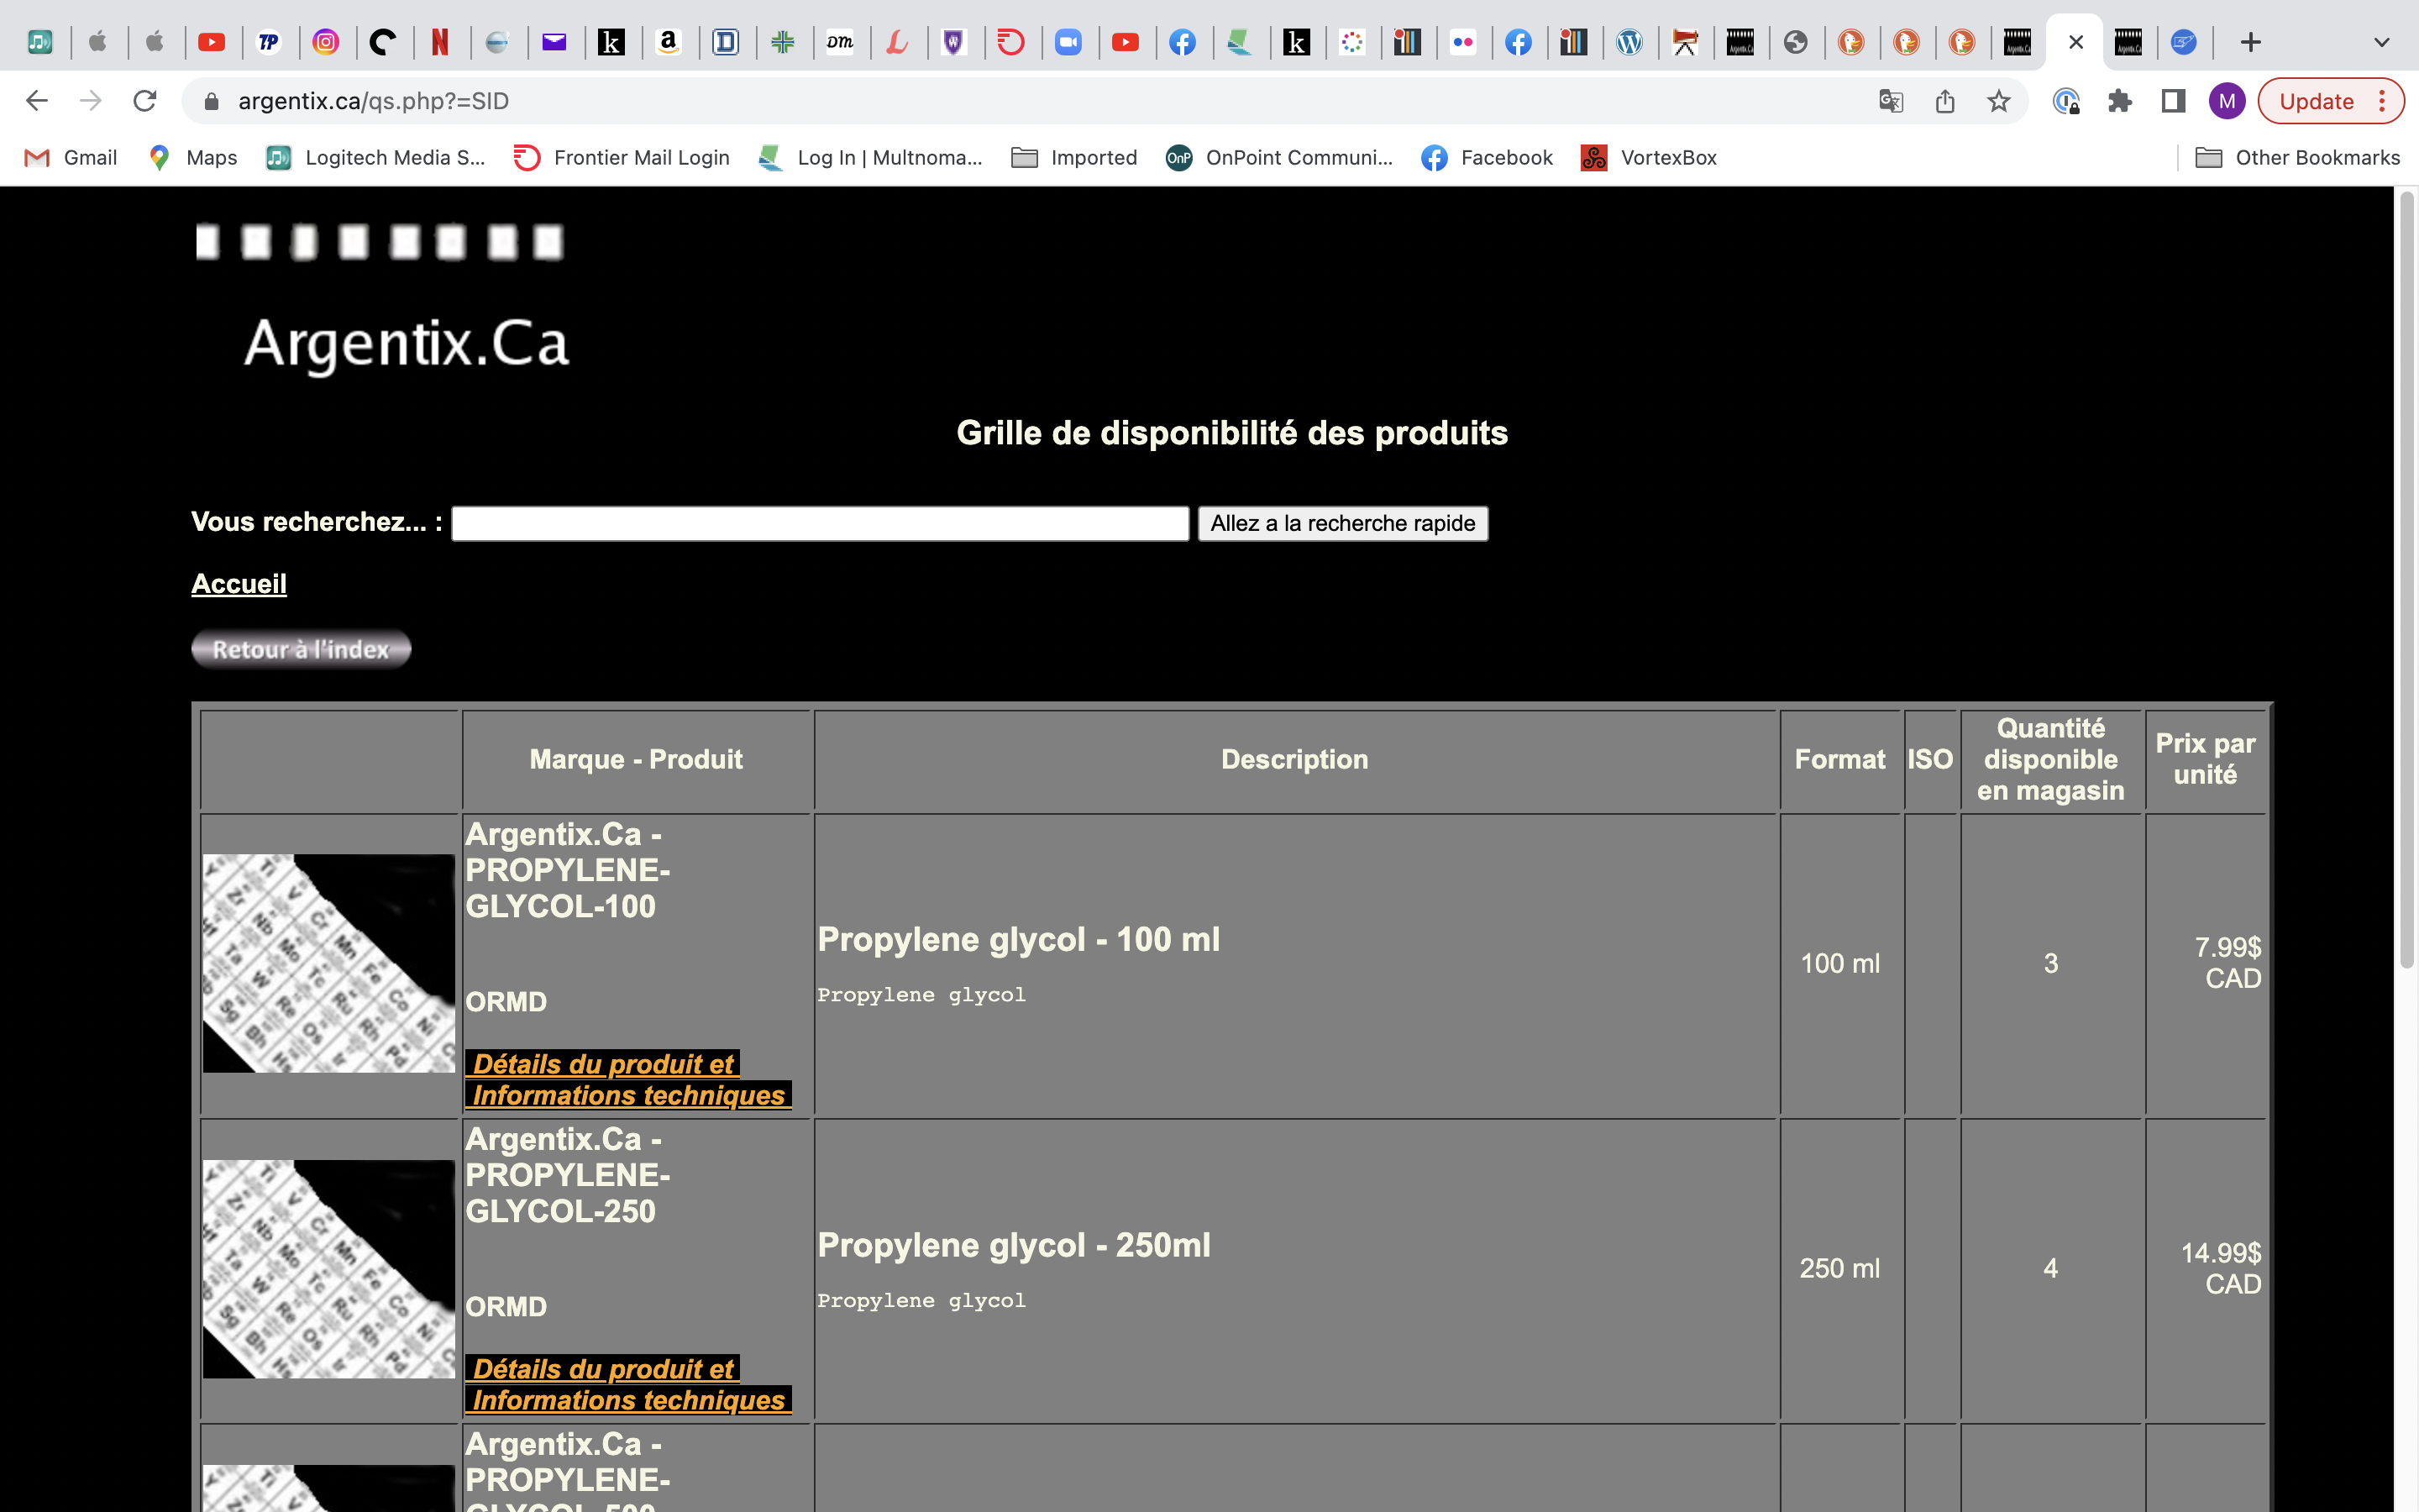
Task: Open the VortexBox bookmark
Action: coord(1650,157)
